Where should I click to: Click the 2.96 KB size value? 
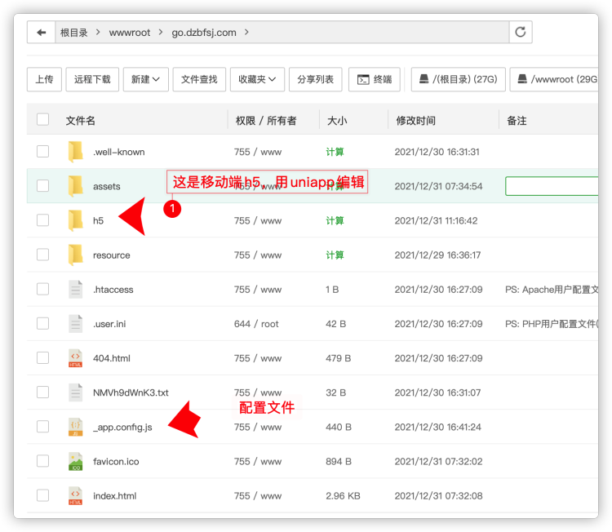[x=343, y=496]
